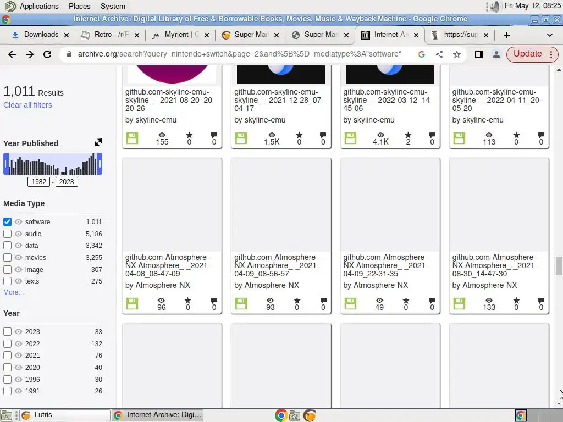The width and height of the screenshot is (563, 422).
Task: Open Atmosphere-NX 2021-04-09_08-56-57 item title
Action: click(276, 265)
